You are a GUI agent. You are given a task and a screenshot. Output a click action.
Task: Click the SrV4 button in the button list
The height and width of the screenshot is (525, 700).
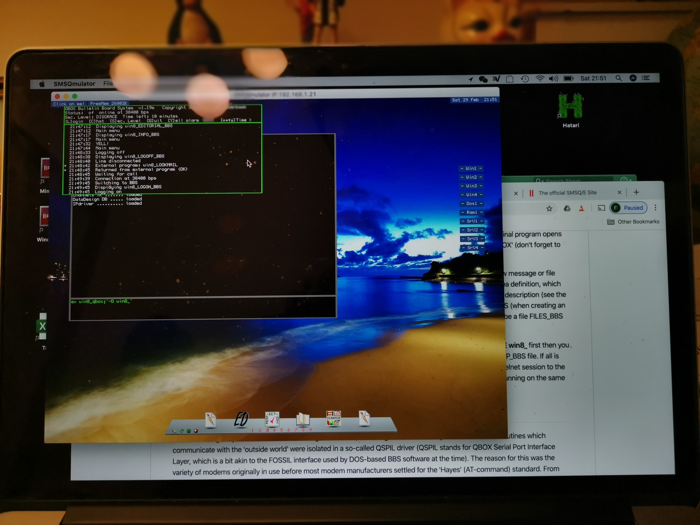click(x=473, y=248)
